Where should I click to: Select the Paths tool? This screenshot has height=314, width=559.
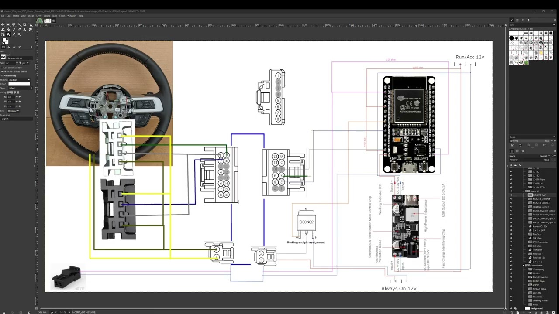point(3,34)
